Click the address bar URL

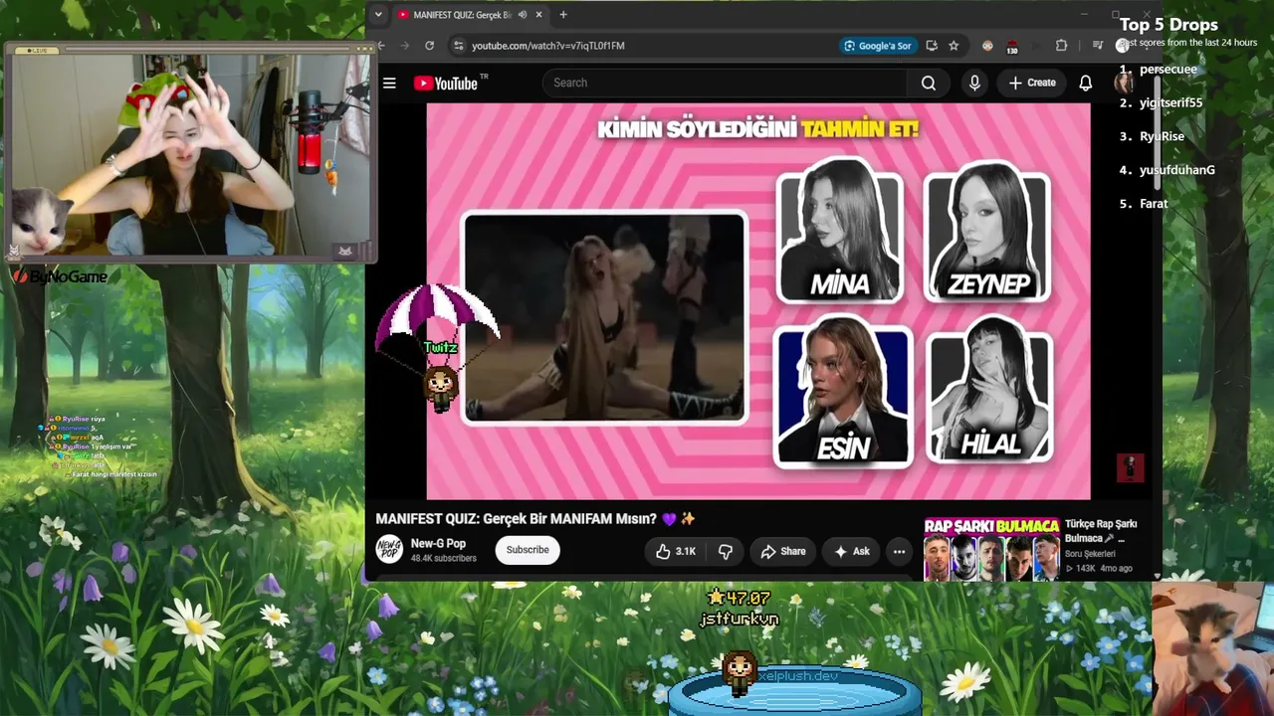[548, 46]
